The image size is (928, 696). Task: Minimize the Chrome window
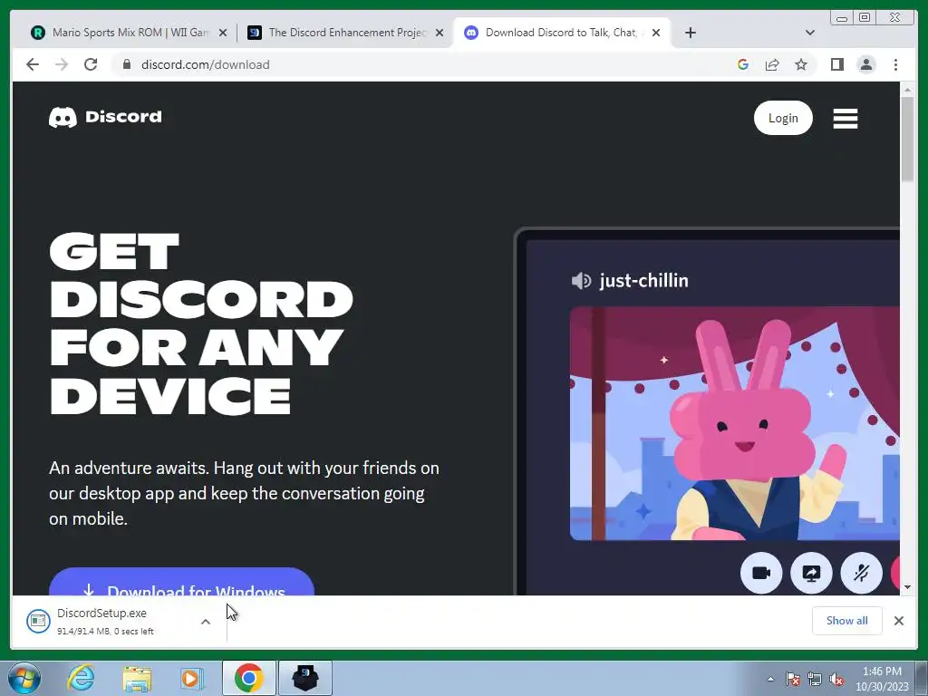(x=842, y=18)
